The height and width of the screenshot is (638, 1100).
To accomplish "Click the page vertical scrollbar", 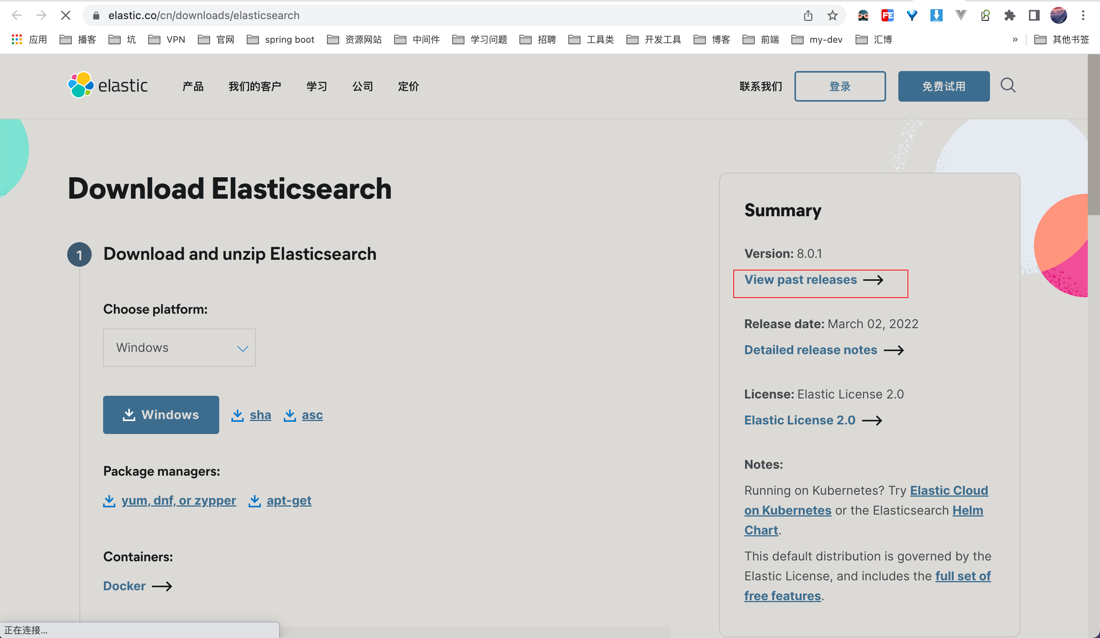I will (x=1093, y=135).
